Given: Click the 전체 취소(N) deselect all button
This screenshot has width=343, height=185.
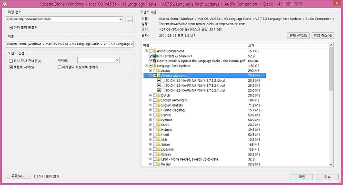Looking at the screenshot, I should (323, 36).
